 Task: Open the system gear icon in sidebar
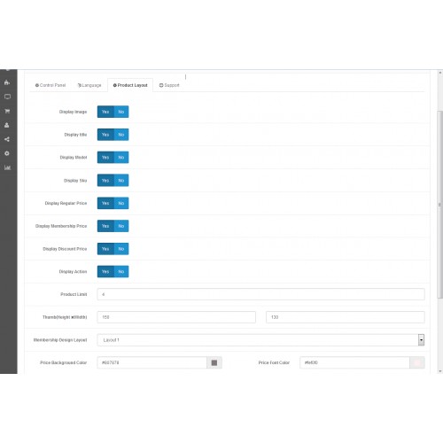[x=7, y=153]
